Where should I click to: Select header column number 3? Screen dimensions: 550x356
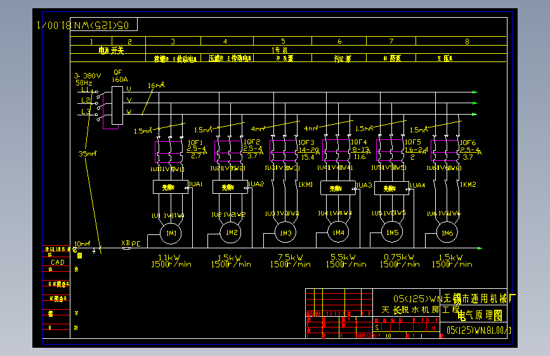[173, 41]
